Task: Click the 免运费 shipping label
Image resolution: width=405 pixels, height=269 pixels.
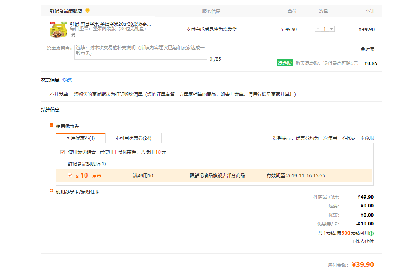Action: click(x=368, y=49)
